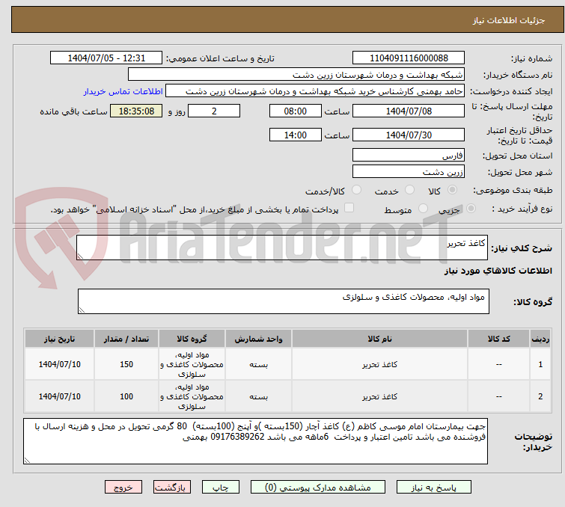This screenshot has width=565, height=507.
Task: Click the goods group textarea
Action: tap(283, 301)
